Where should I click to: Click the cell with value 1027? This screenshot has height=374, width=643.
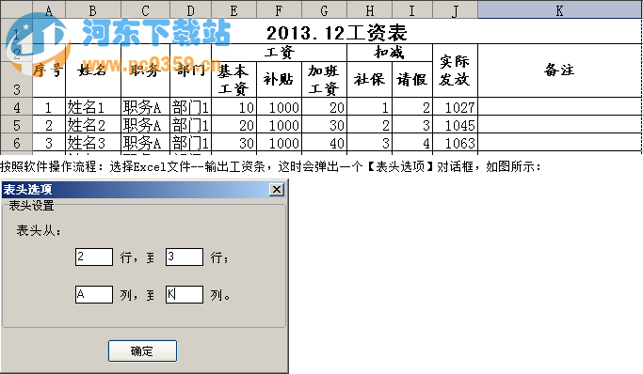[x=456, y=107]
